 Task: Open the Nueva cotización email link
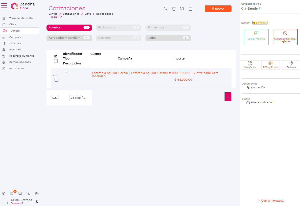[262, 102]
